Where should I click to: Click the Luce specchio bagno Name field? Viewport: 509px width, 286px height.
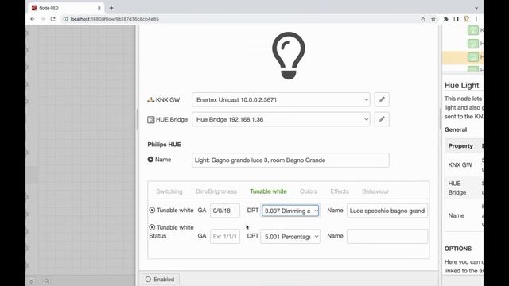[x=387, y=211]
